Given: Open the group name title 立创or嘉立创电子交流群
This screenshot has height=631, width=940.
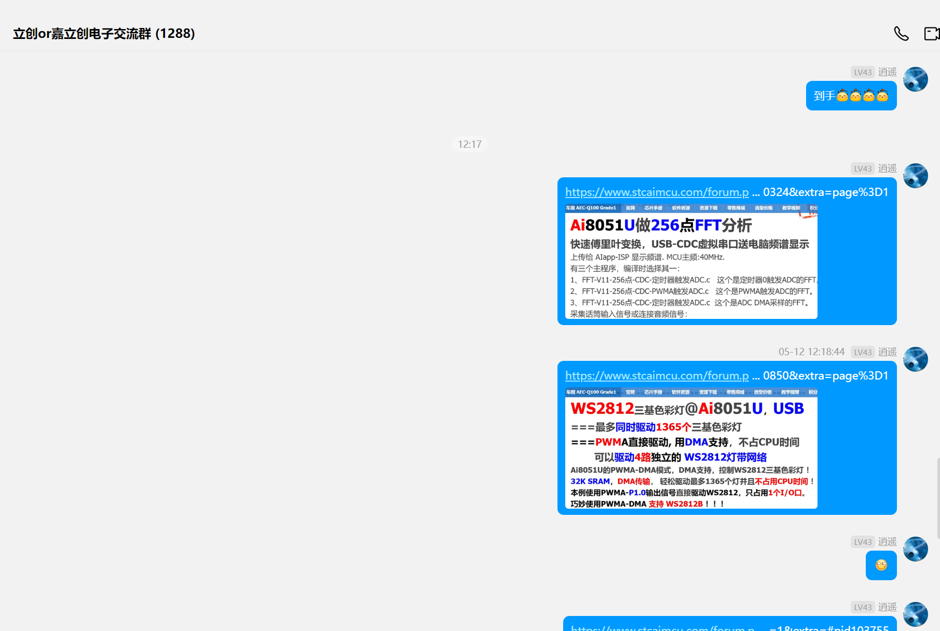Looking at the screenshot, I should 104,34.
